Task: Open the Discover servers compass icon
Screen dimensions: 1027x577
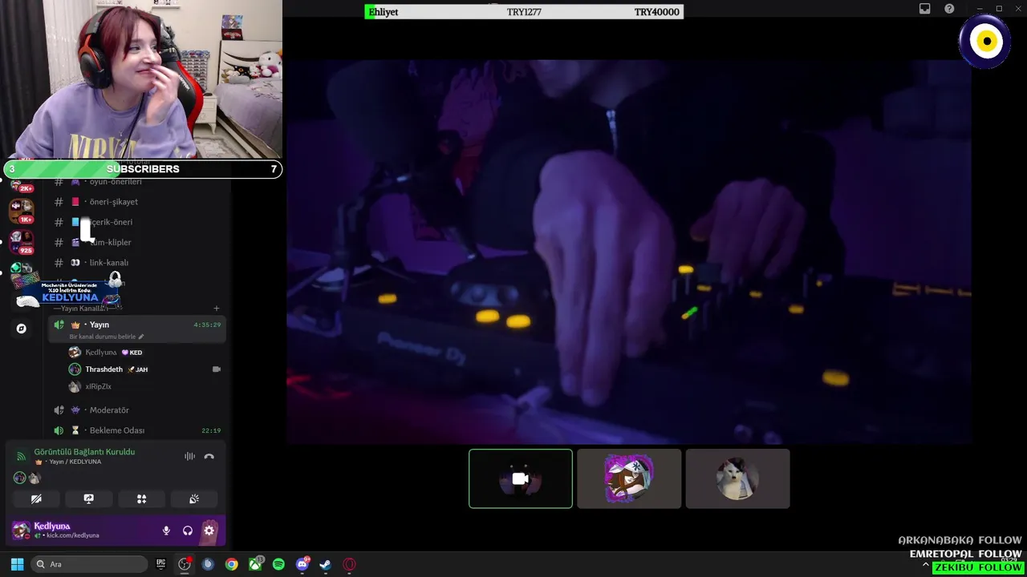Action: tap(22, 329)
